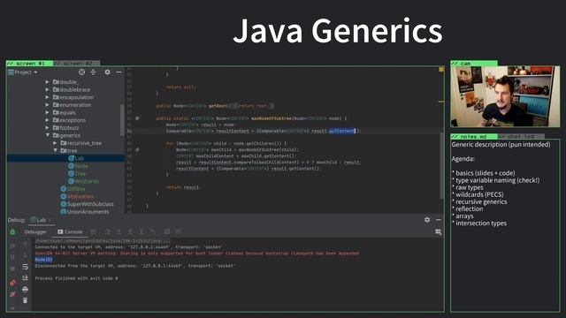Click the webcam video in the cam panel

pos(505,96)
